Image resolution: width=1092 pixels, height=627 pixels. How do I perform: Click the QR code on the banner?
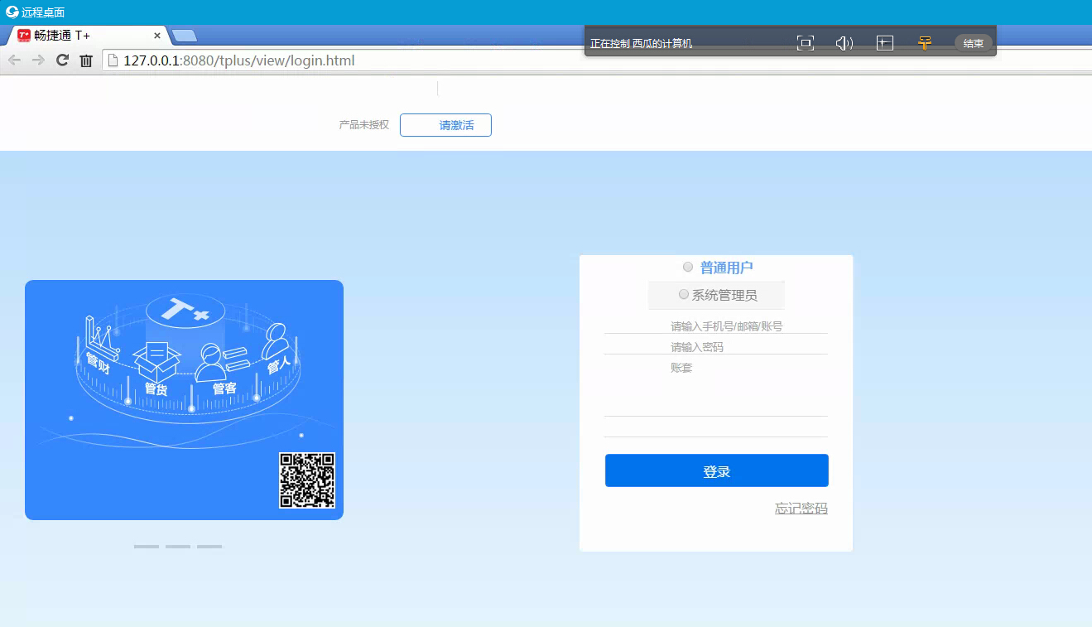307,480
